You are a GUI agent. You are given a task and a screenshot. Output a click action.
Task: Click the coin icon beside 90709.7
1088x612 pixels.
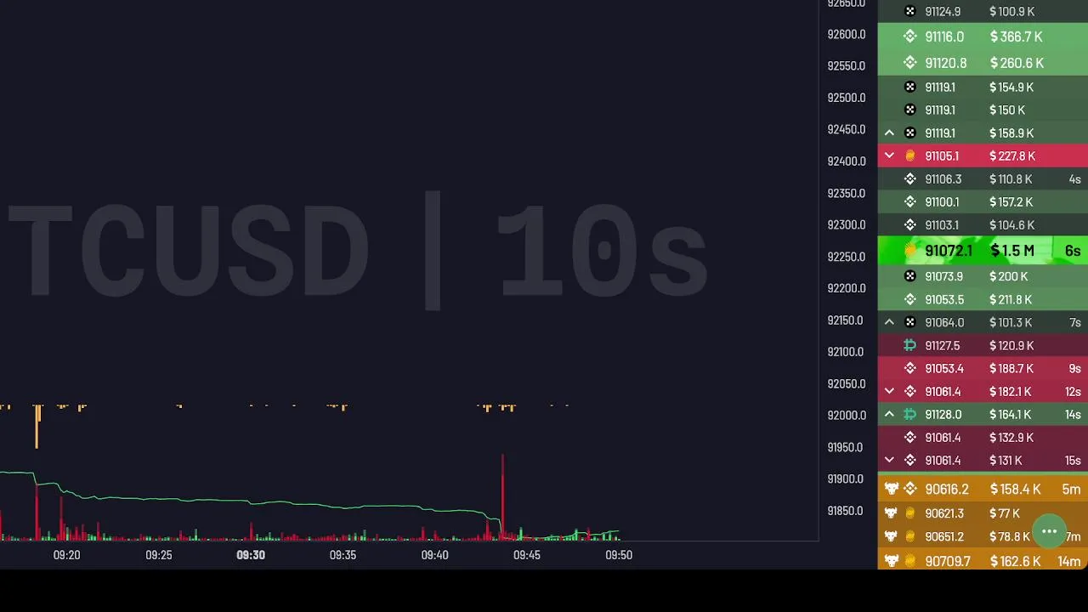910,561
